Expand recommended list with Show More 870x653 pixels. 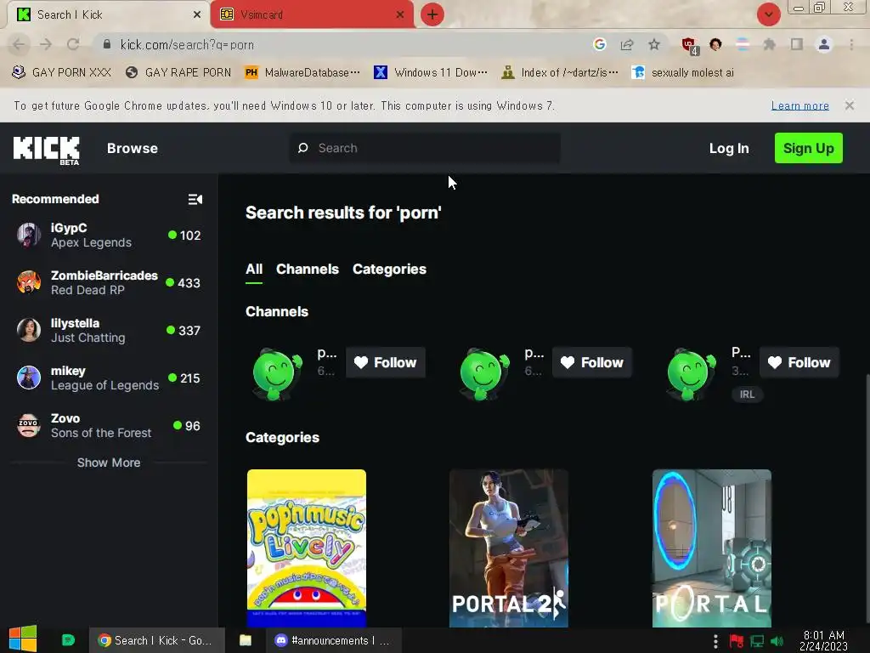pyautogui.click(x=109, y=463)
